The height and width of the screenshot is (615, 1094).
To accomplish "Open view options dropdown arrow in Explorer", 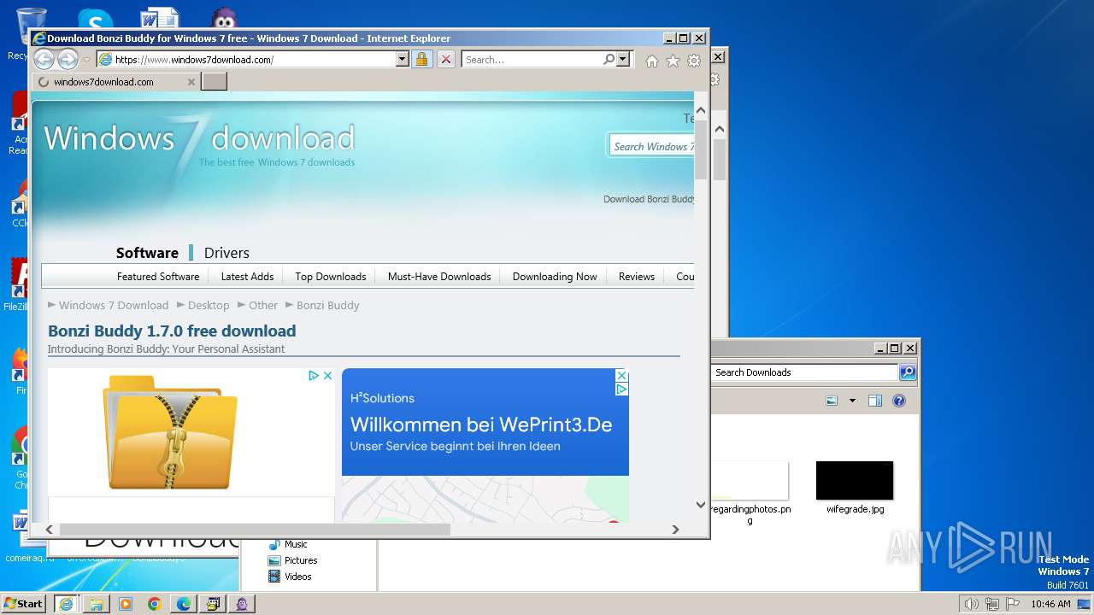I will pos(852,401).
